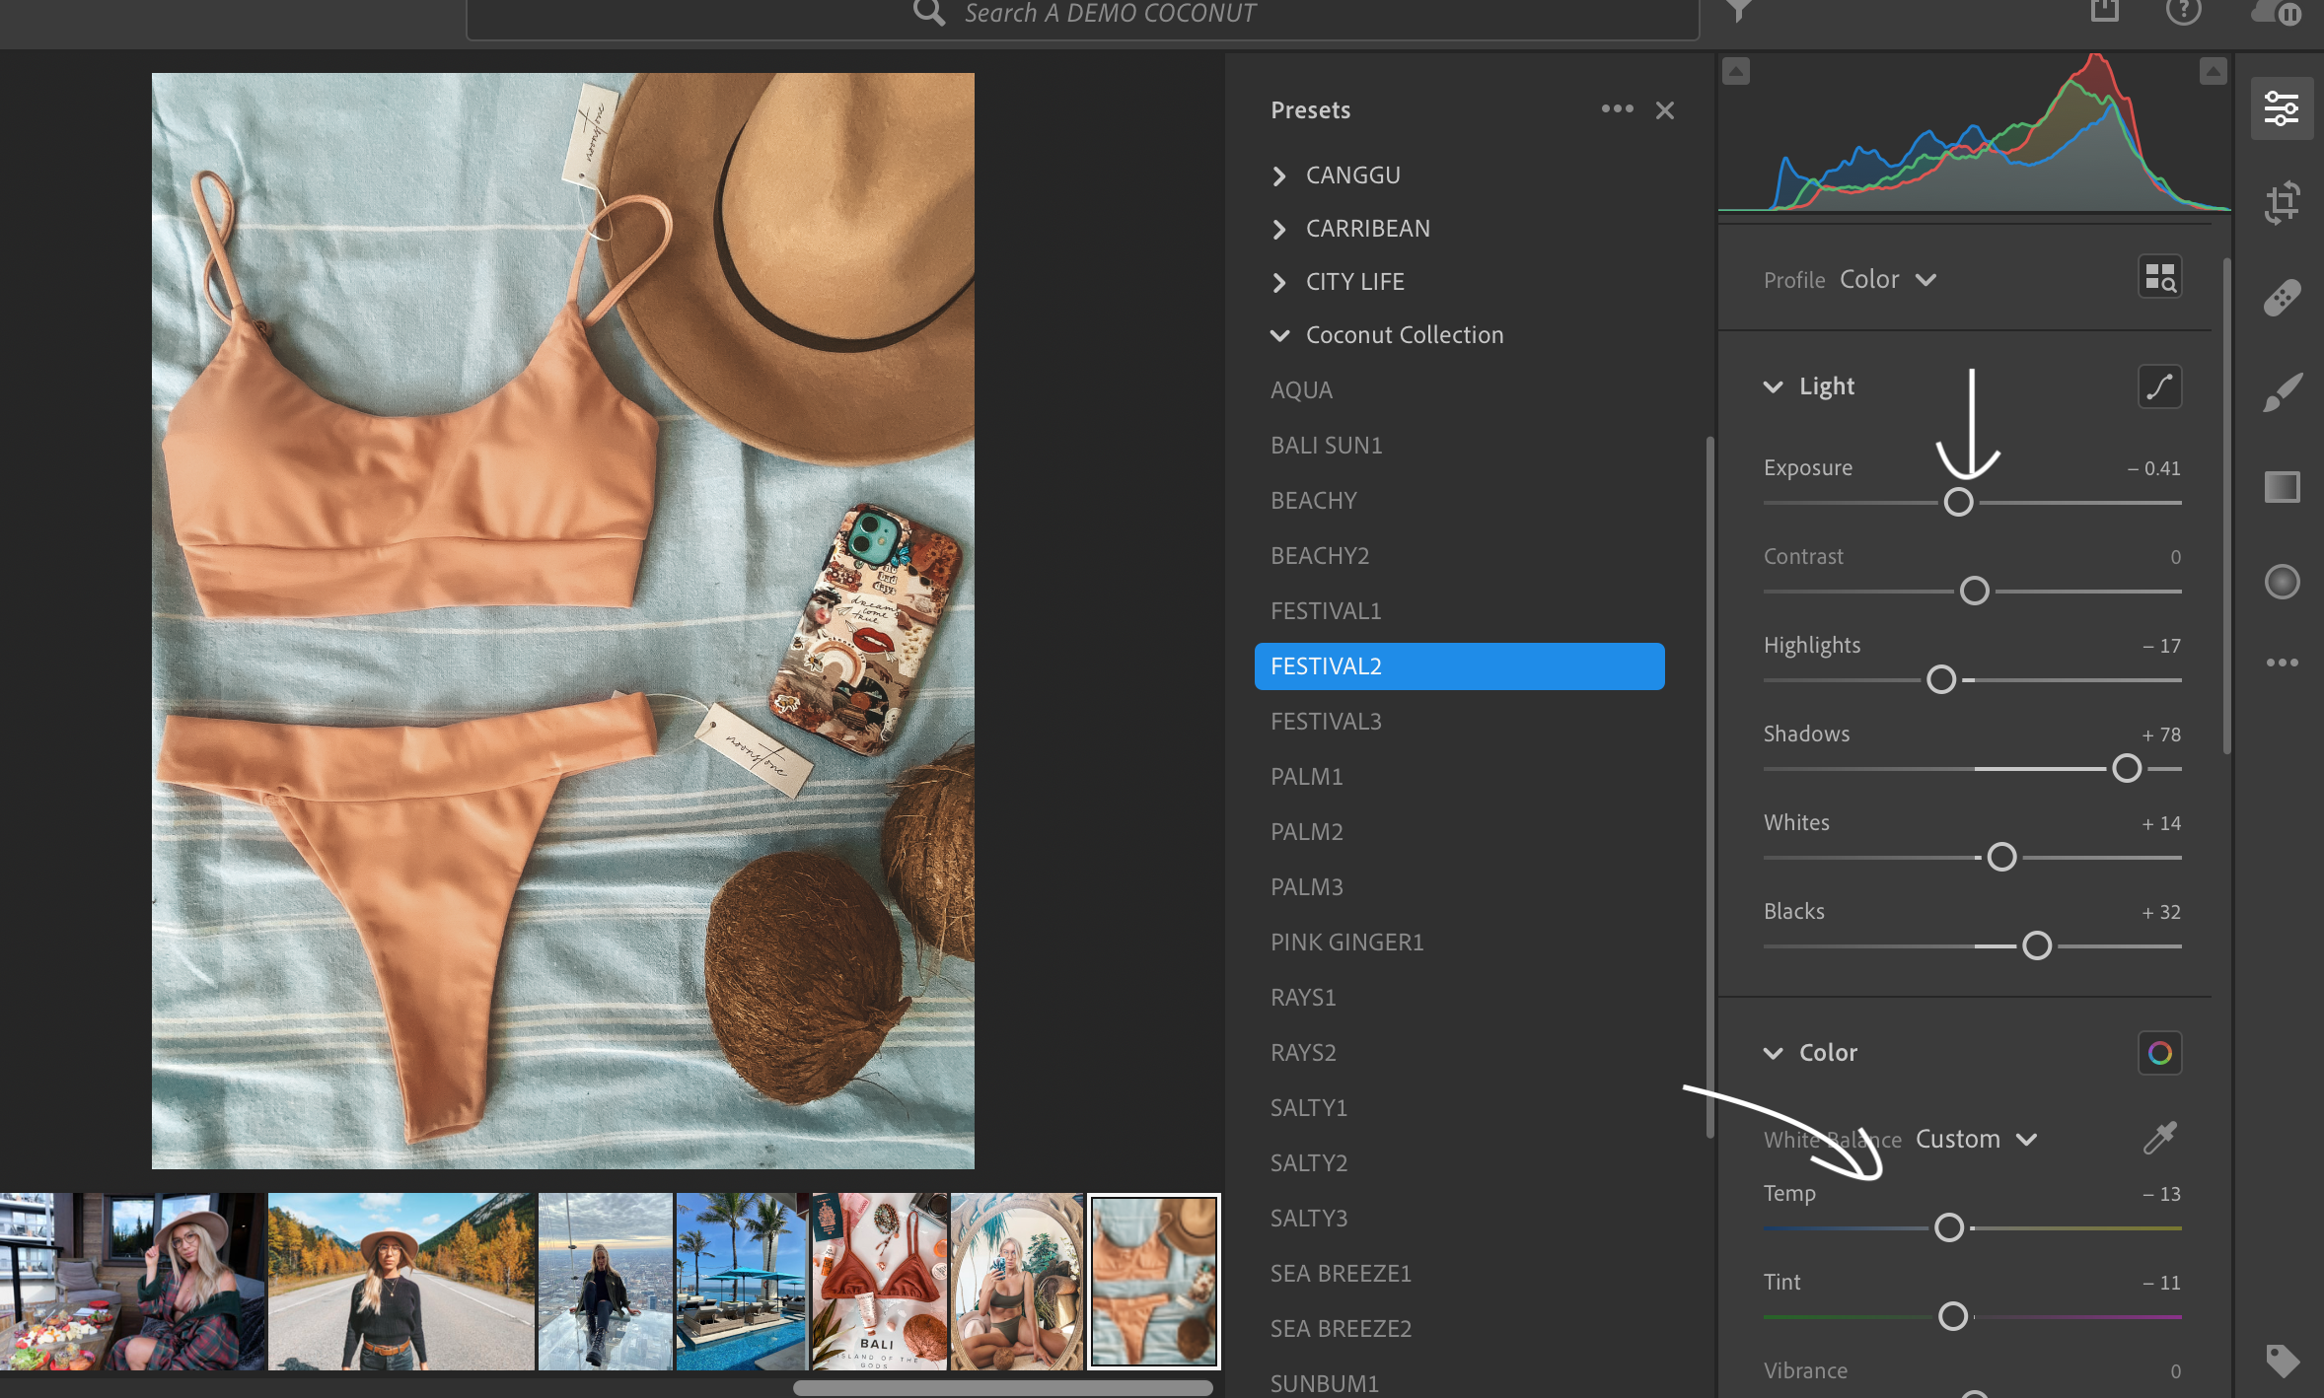2324x1398 pixels.
Task: Open the Edit sliders panel icon
Action: (x=2282, y=108)
